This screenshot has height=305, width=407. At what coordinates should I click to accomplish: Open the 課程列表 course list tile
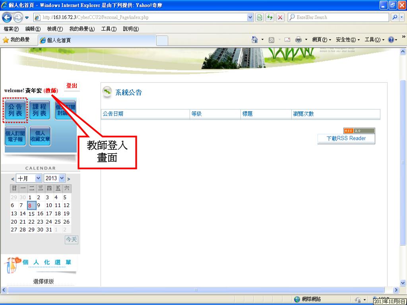[x=39, y=110]
